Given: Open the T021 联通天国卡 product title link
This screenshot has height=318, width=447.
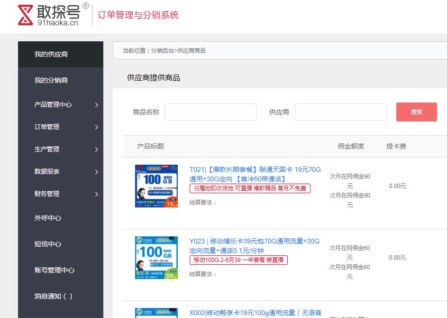Looking at the screenshot, I should [x=255, y=174].
